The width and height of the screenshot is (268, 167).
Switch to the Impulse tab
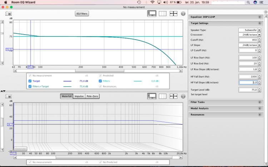[x=79, y=96]
